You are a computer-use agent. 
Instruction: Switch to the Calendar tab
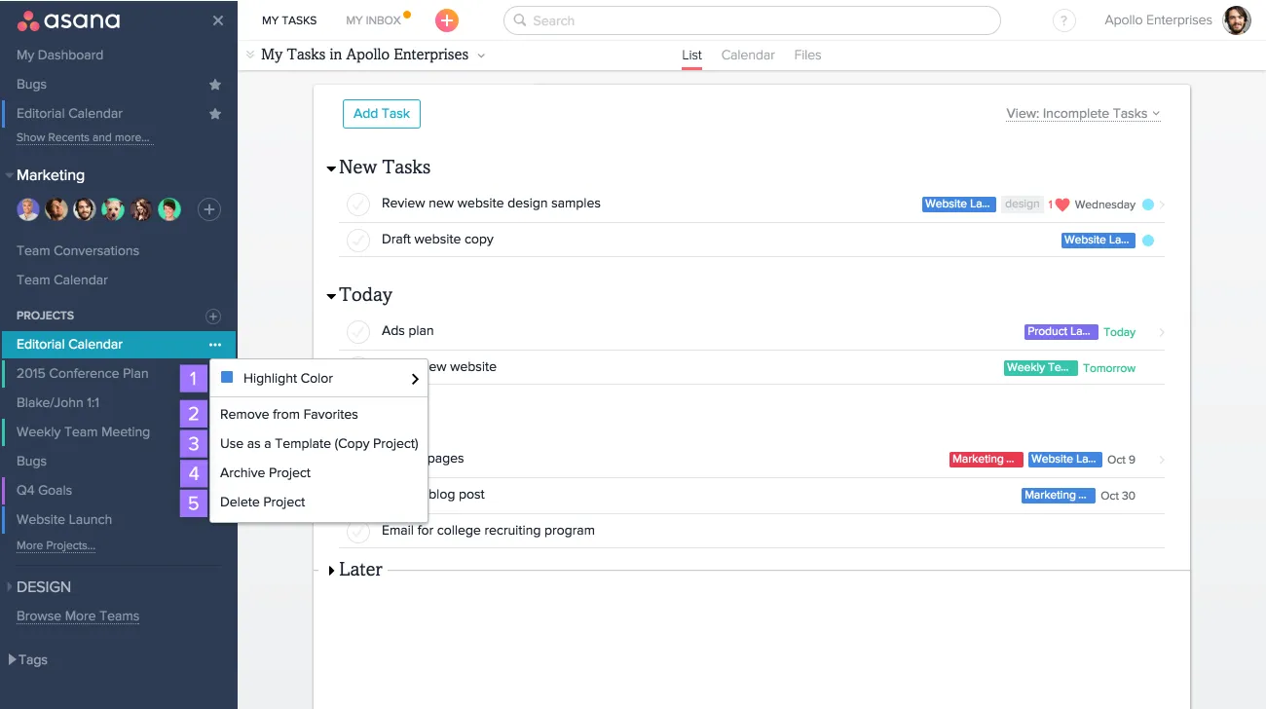[x=747, y=56]
